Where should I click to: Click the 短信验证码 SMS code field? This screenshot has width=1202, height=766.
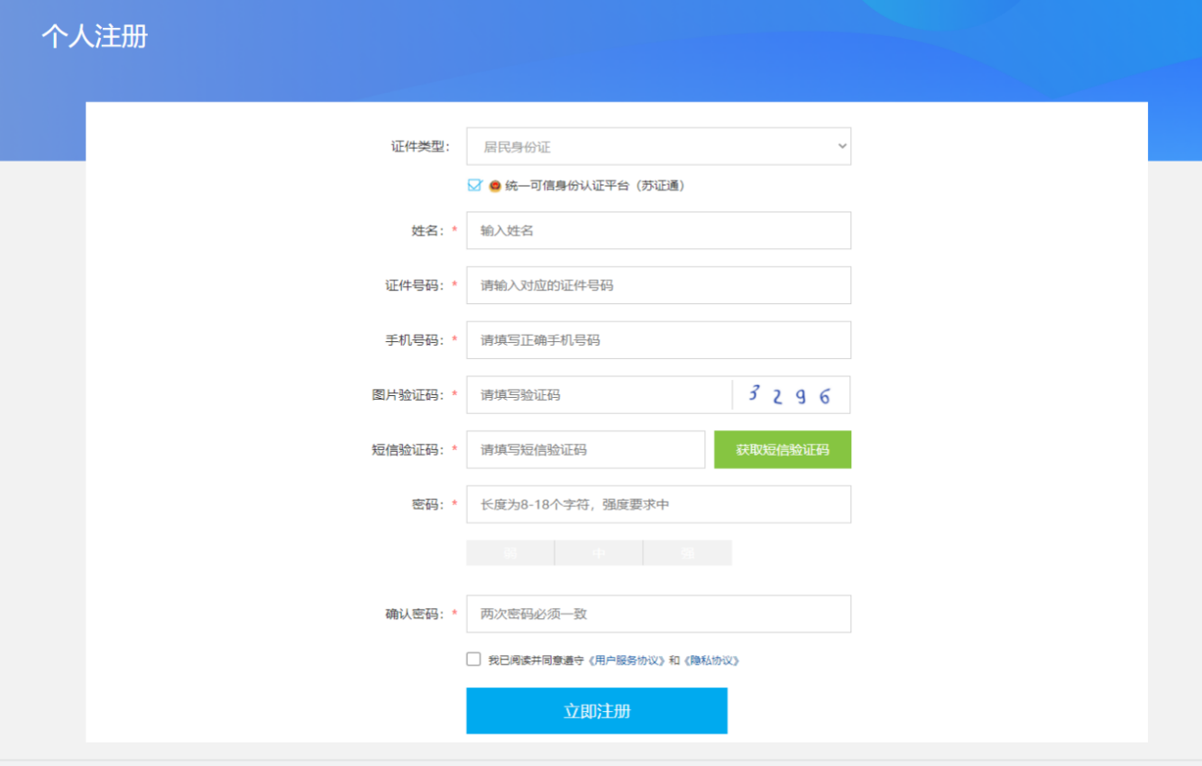tap(585, 449)
